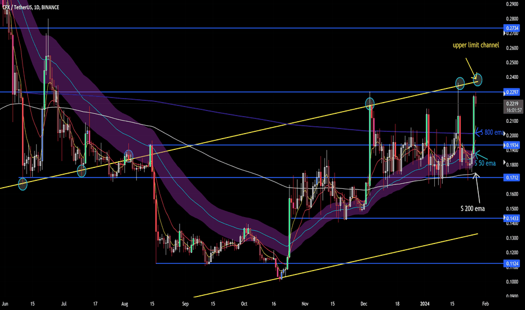Select the yellow arrow below 'upper limit channel'
This screenshot has height=310, width=525.
point(471,69)
